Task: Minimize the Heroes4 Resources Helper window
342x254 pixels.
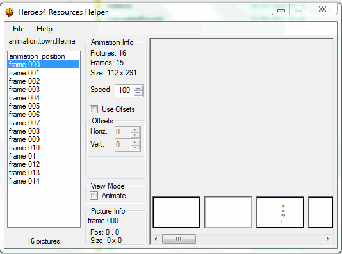Action: tap(281, 10)
